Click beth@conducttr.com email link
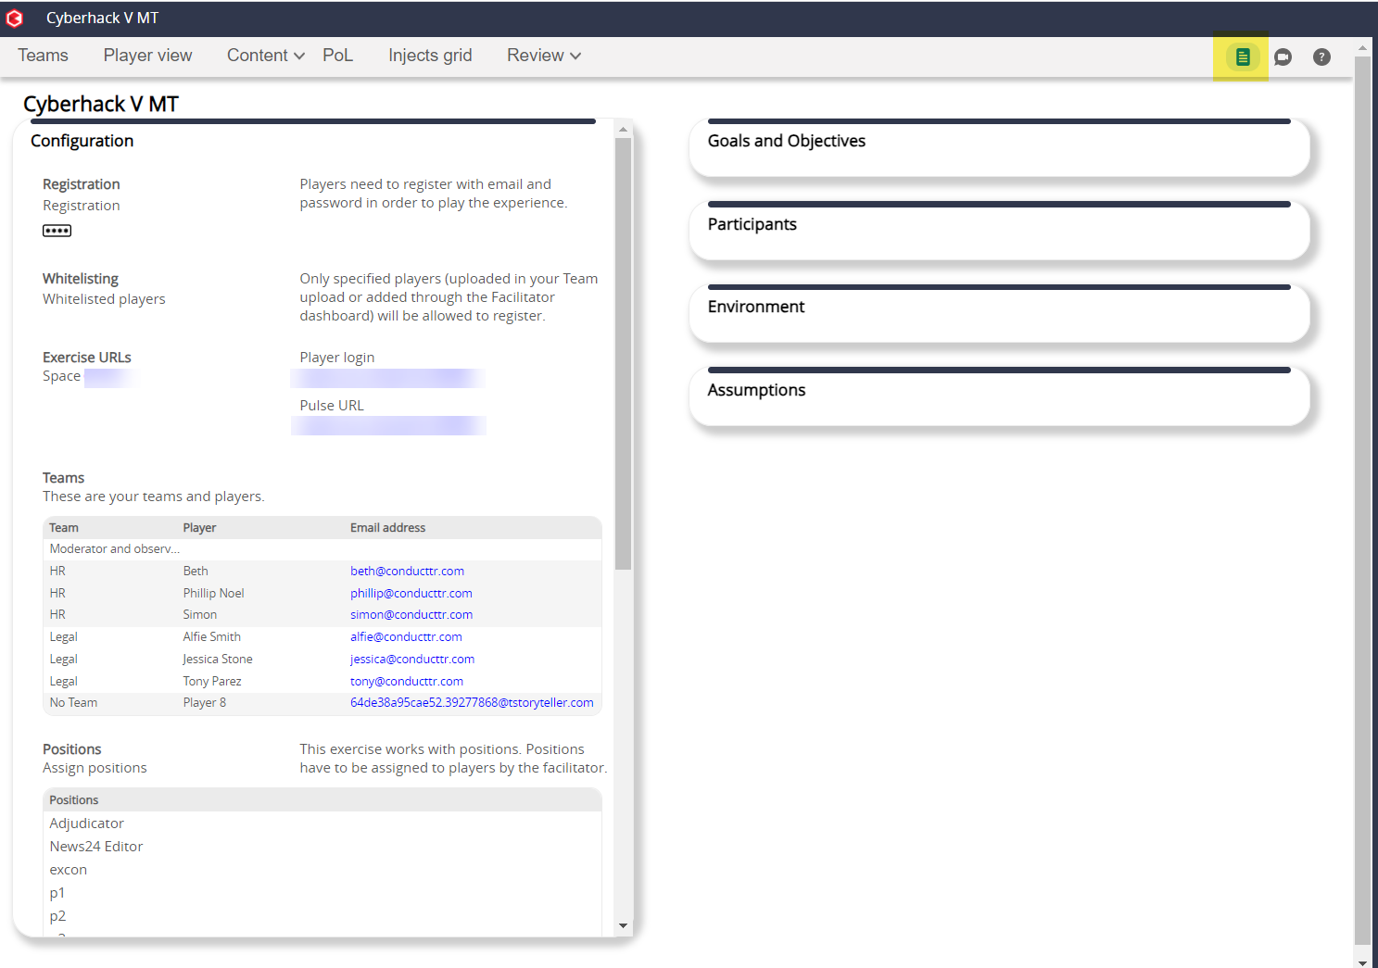Screen dimensions: 1378x968 pos(407,572)
